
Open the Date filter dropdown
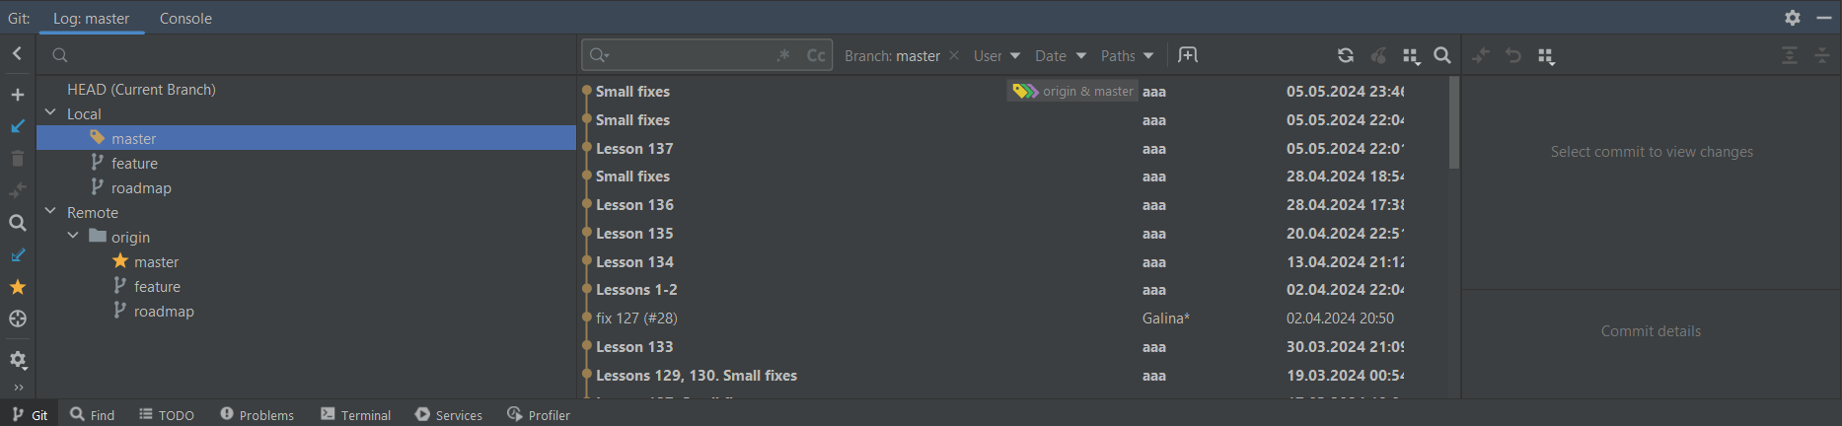[x=1061, y=56]
